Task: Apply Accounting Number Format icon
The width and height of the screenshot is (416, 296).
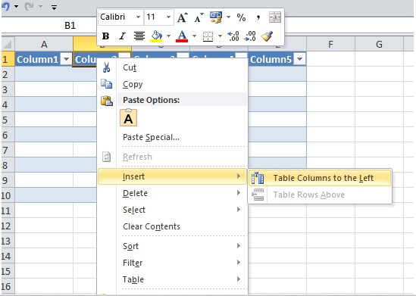Action: (216, 17)
